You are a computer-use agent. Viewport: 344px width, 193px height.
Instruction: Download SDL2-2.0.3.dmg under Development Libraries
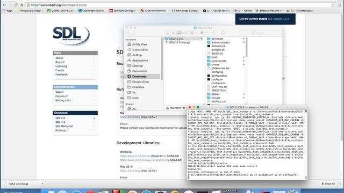[130, 170]
